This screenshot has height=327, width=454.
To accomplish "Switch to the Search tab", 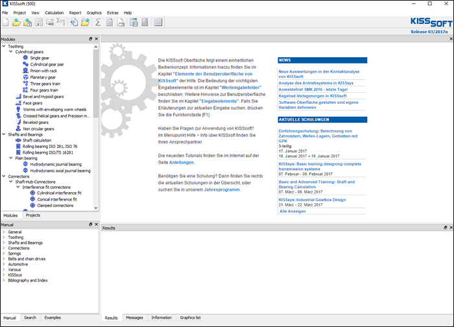I will (x=30, y=317).
